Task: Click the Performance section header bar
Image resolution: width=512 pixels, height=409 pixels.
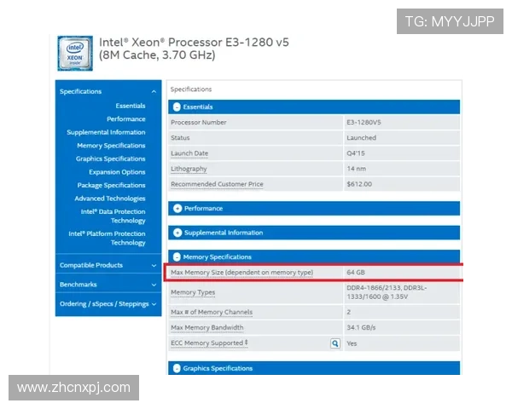Action: 314,209
